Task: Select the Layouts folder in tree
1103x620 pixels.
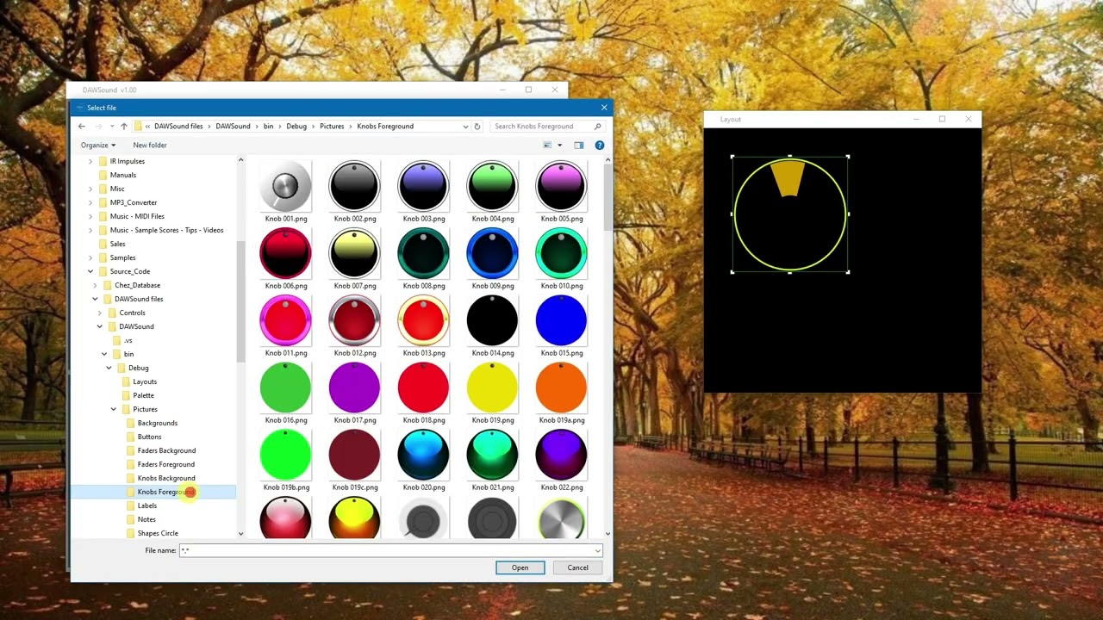Action: tap(145, 381)
